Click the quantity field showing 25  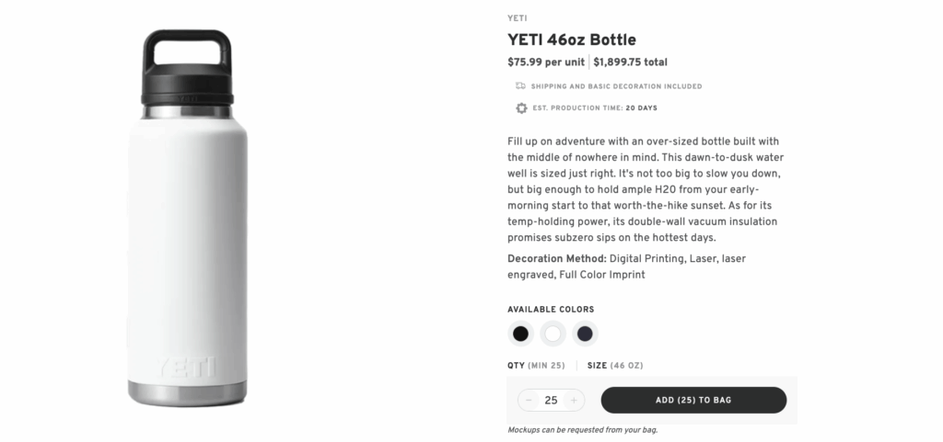coord(551,401)
